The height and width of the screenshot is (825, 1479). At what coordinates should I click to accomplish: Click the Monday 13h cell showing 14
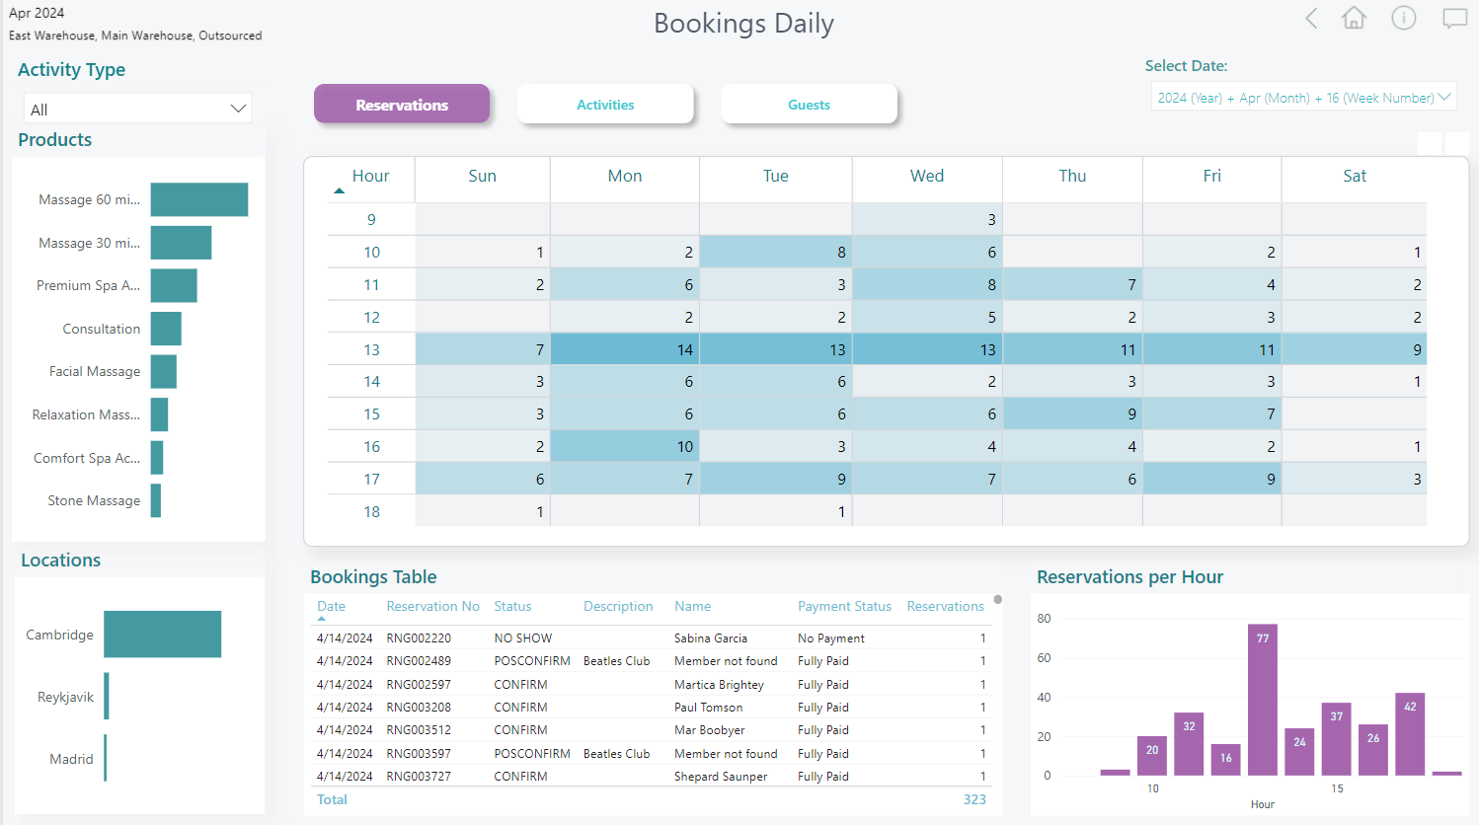625,349
